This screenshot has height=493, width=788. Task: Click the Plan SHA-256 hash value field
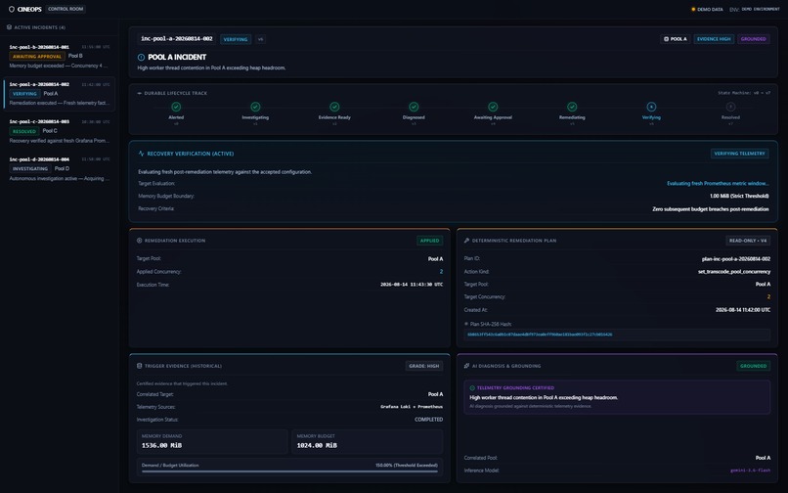pyautogui.click(x=617, y=335)
